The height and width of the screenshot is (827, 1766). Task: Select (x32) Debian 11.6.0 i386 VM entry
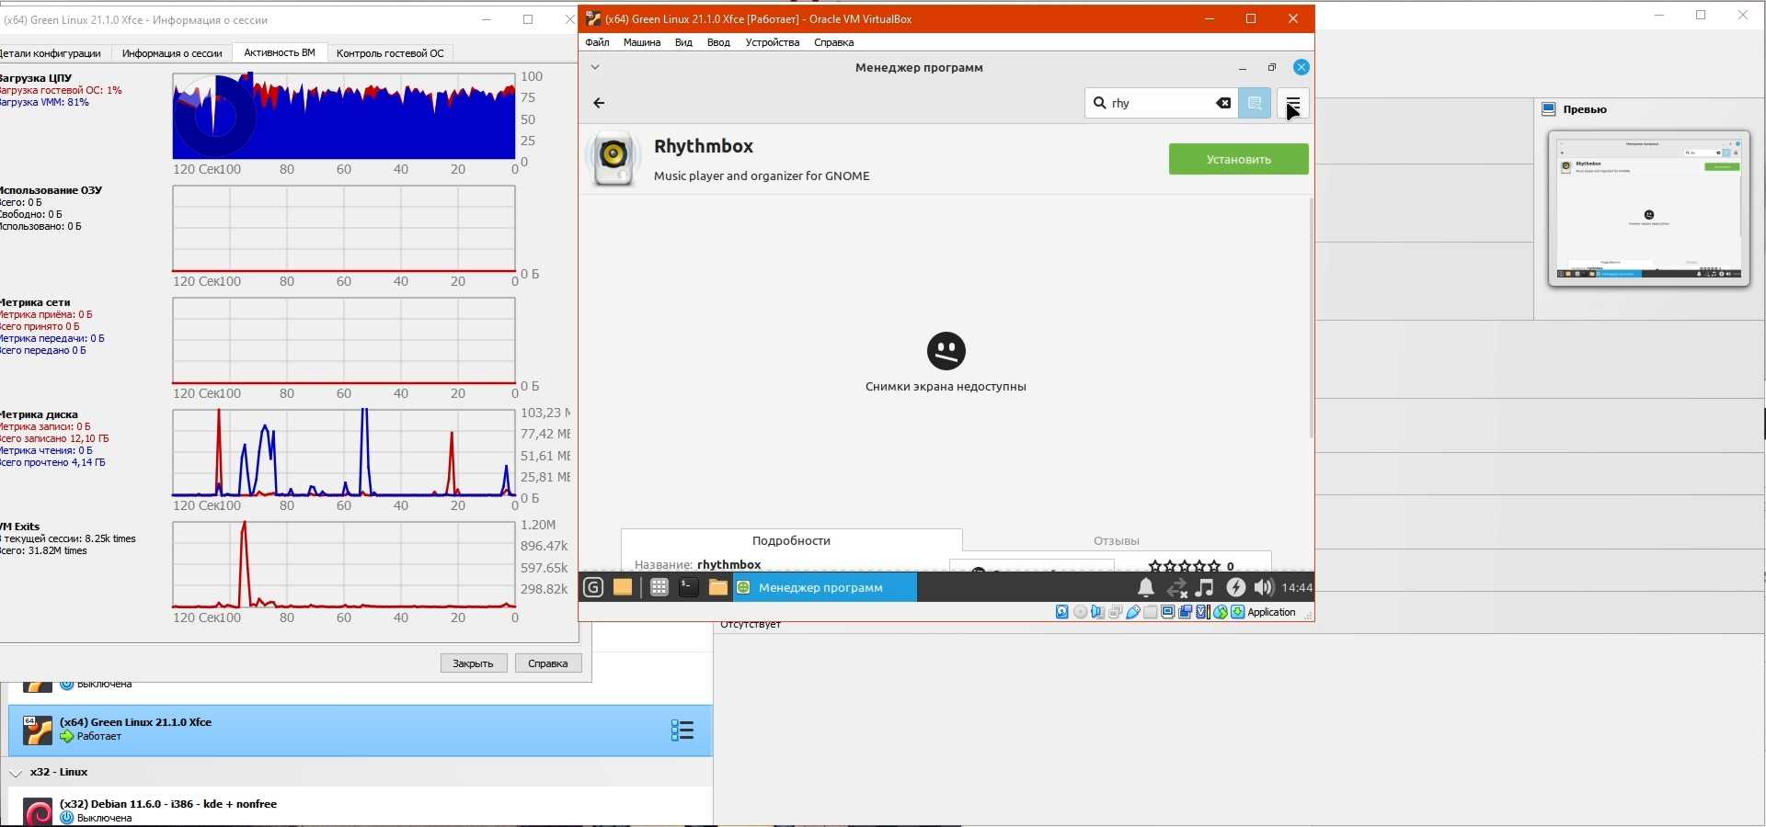pyautogui.click(x=361, y=810)
